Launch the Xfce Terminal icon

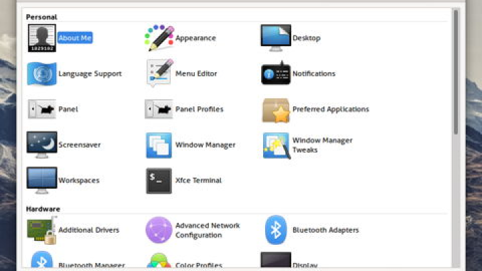tap(159, 181)
